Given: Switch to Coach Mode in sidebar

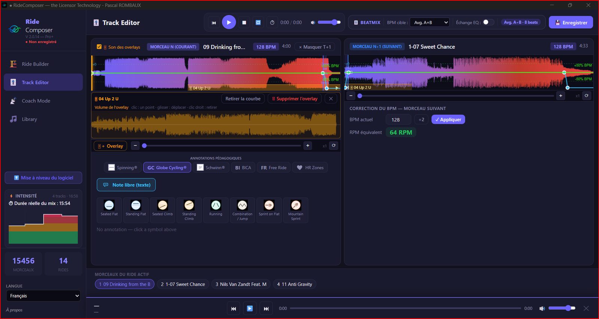Looking at the screenshot, I should click(43, 101).
